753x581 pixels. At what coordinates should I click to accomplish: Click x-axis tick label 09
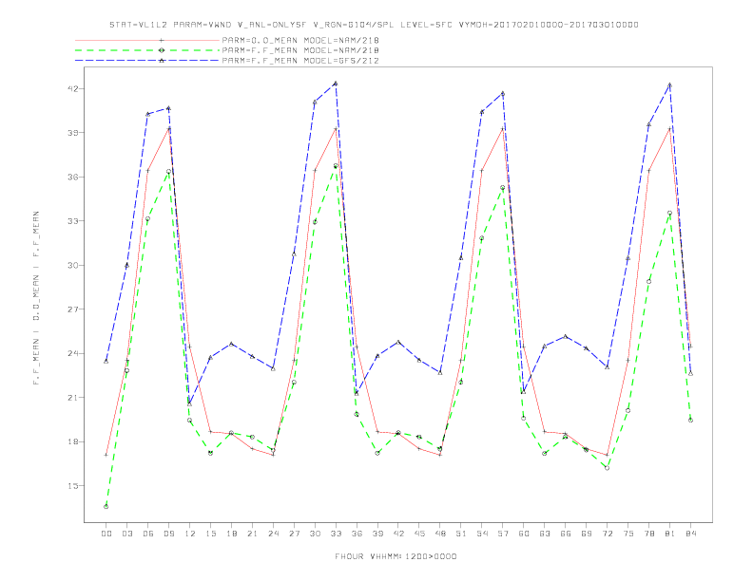pyautogui.click(x=168, y=534)
